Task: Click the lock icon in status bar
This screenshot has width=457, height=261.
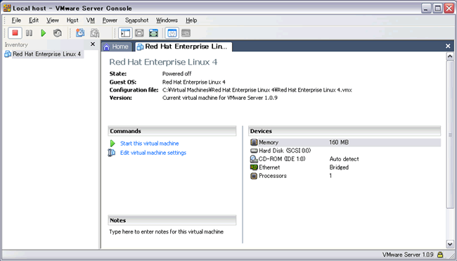Action: click(440, 255)
